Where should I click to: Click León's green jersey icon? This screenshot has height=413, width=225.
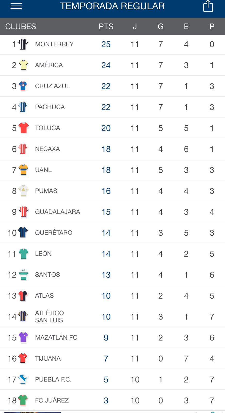(23, 253)
